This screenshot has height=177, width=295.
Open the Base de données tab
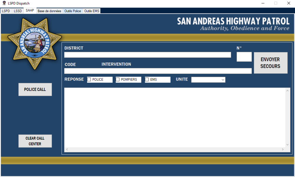[x=49, y=10]
